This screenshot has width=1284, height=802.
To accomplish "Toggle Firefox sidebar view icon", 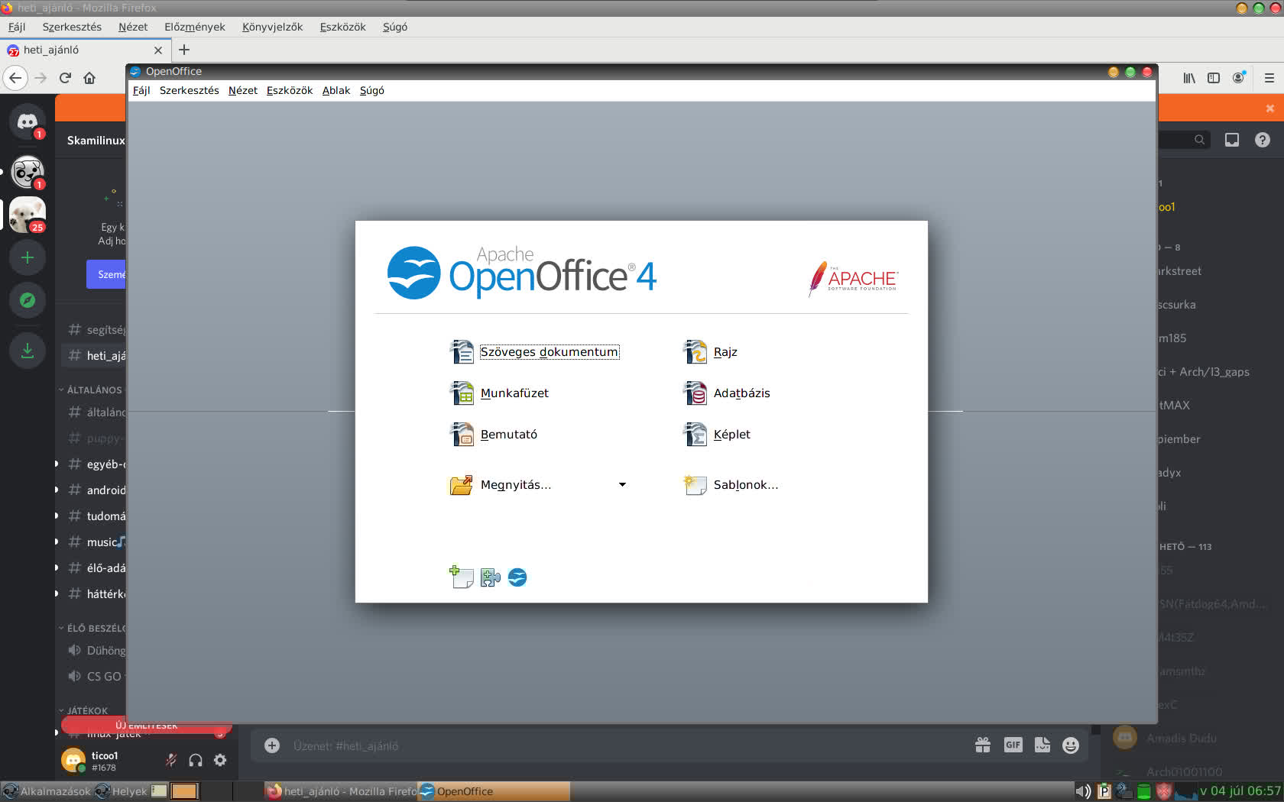I will point(1214,78).
